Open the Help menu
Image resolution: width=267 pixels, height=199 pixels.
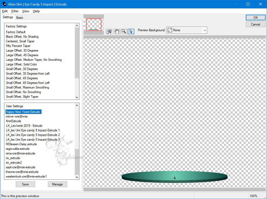(36, 11)
